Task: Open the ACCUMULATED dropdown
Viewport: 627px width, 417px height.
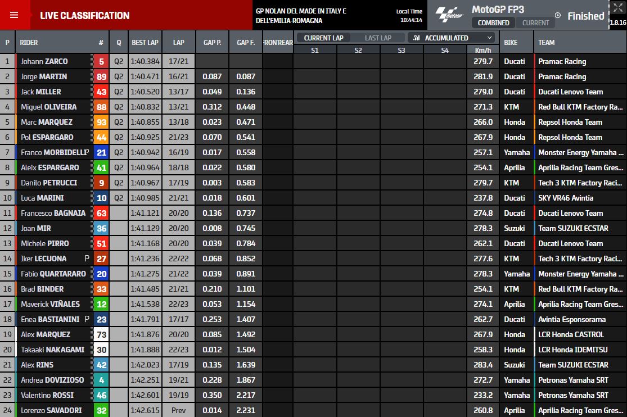Action: point(452,38)
